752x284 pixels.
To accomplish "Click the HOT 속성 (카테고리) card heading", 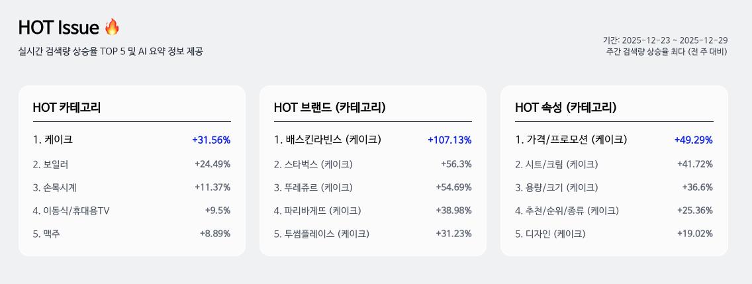I will (566, 107).
